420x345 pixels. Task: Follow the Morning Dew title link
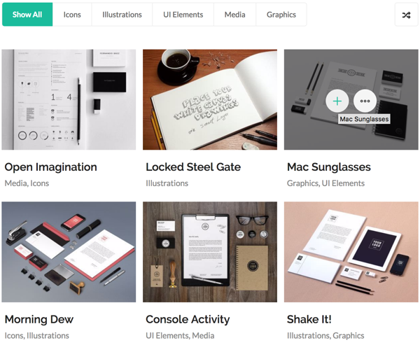click(x=39, y=319)
